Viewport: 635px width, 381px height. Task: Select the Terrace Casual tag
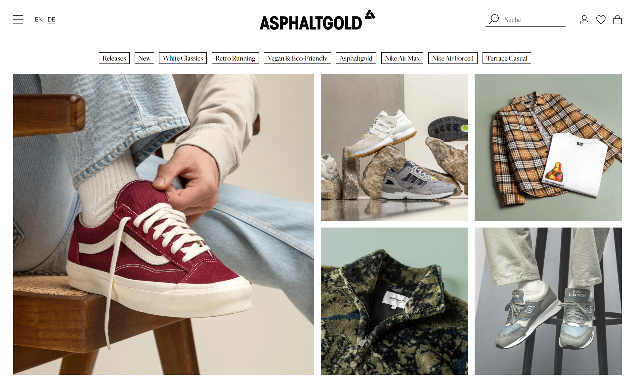507,58
